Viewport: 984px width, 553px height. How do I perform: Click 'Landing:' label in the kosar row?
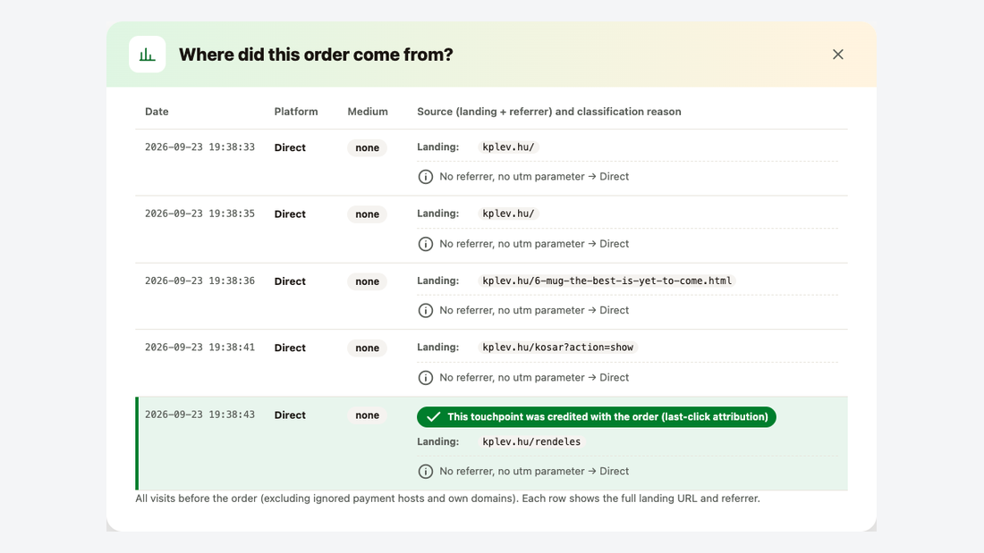click(x=438, y=348)
